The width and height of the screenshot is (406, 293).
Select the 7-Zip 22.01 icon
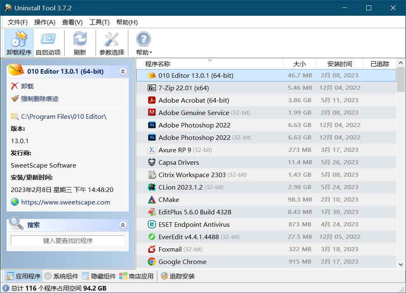coord(152,88)
